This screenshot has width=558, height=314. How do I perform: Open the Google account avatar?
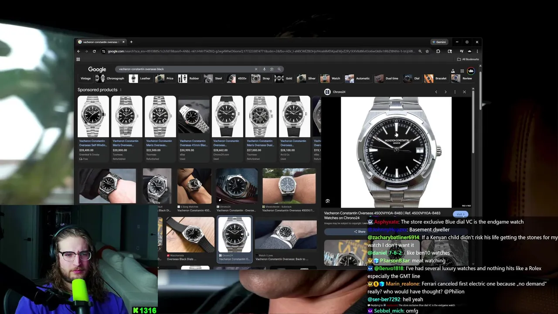pos(471,71)
